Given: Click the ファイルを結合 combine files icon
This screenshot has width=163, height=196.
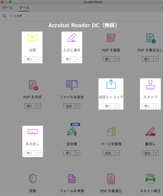Looking at the screenshot, I should 72,85.
